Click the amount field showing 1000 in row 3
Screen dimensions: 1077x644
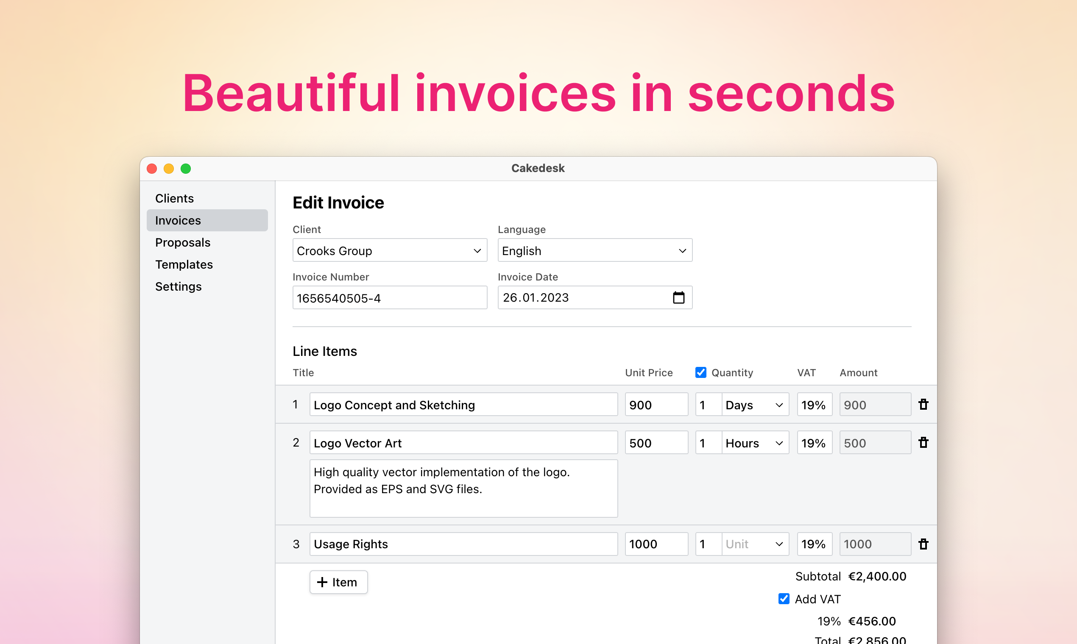point(876,544)
